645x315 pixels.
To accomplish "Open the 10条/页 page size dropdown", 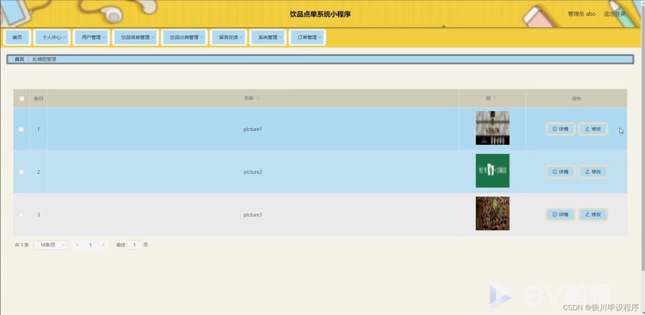I will tap(50, 245).
